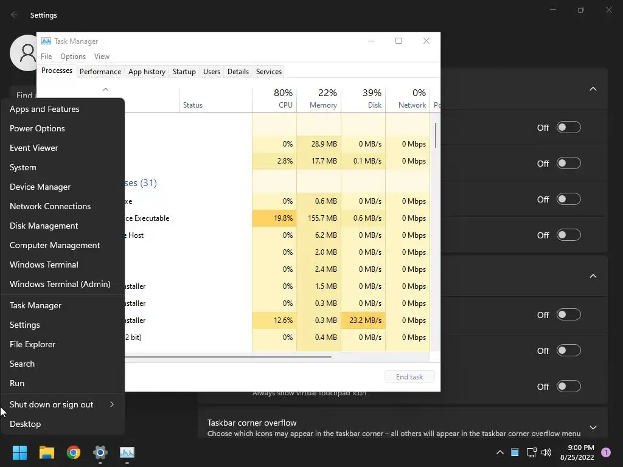Switch to the Services tab
Viewport: 623px width, 467px height.
pos(268,72)
